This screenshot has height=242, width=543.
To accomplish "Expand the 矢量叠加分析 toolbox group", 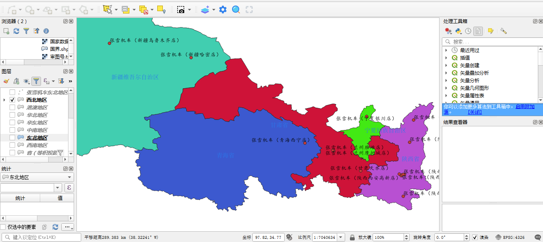I will (446, 73).
